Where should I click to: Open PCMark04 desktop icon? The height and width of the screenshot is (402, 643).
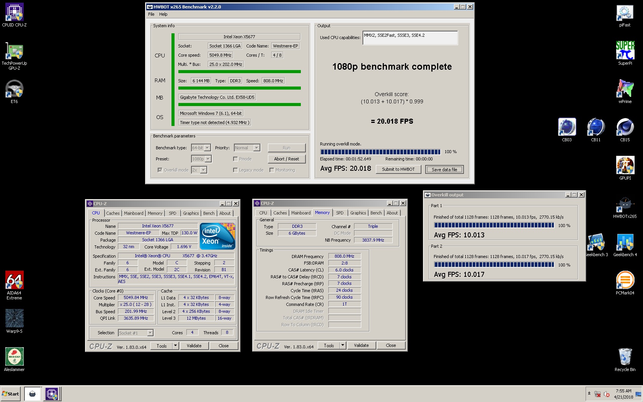[x=625, y=283]
